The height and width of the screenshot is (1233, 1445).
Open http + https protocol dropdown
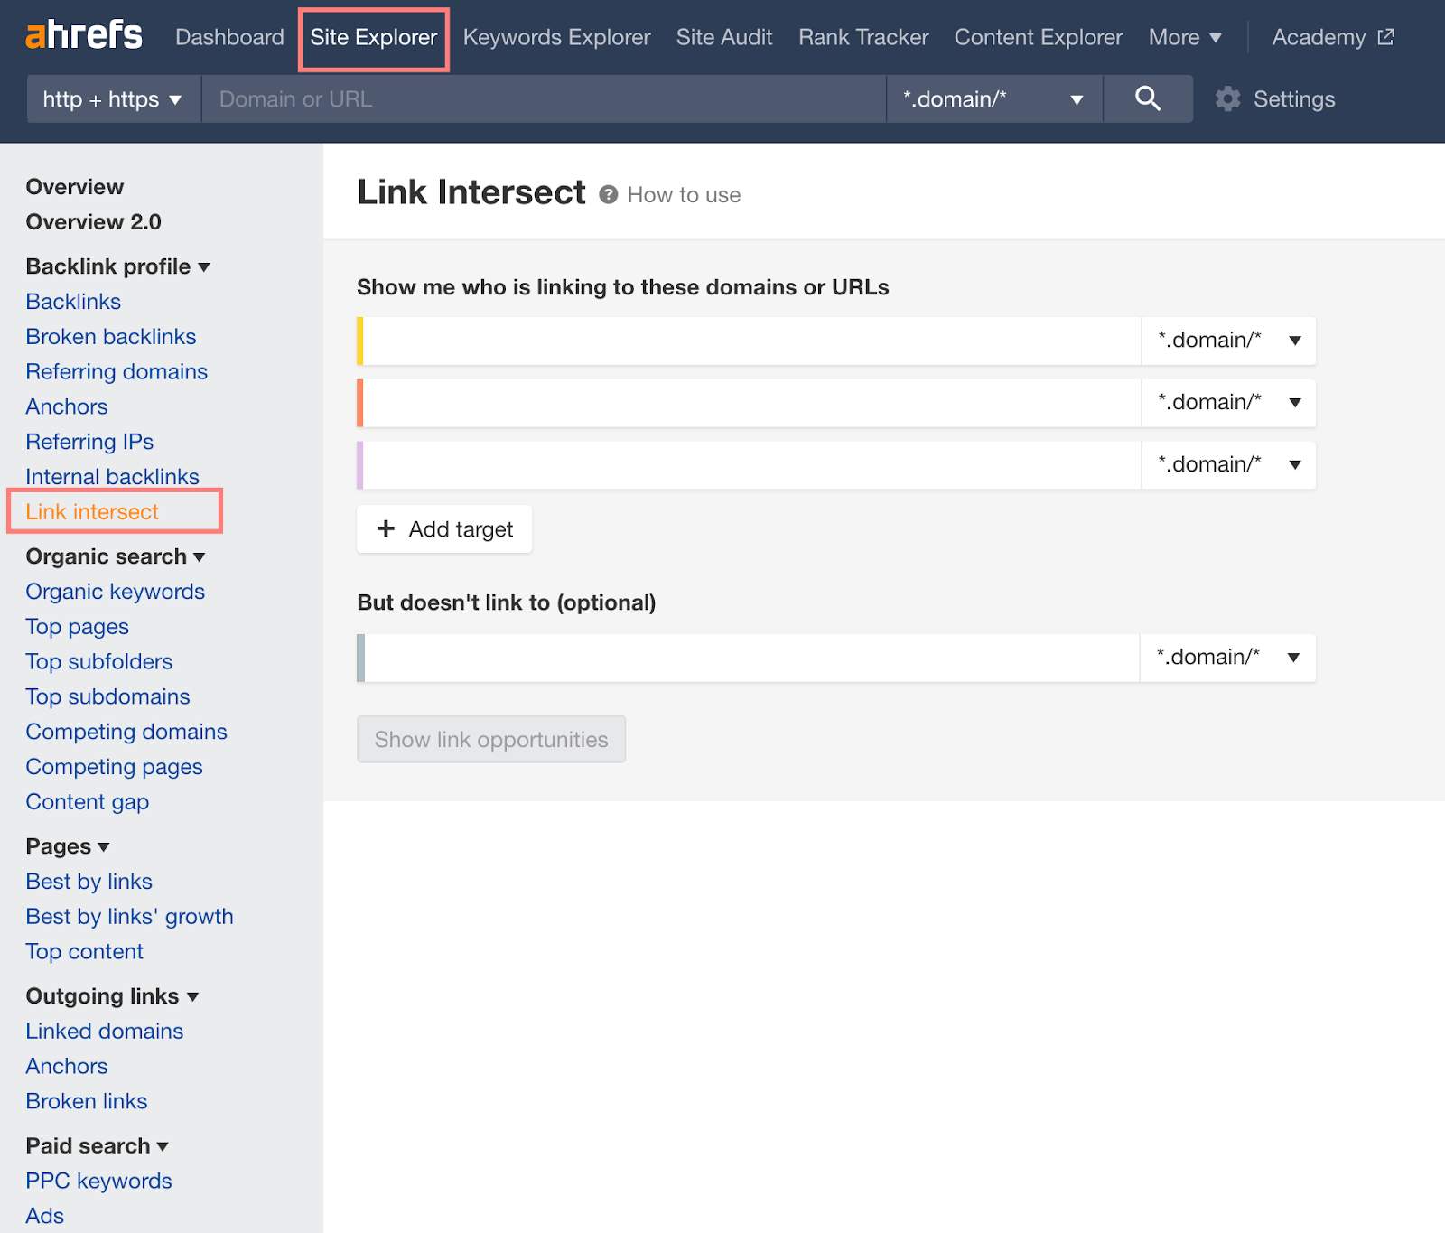tap(113, 99)
